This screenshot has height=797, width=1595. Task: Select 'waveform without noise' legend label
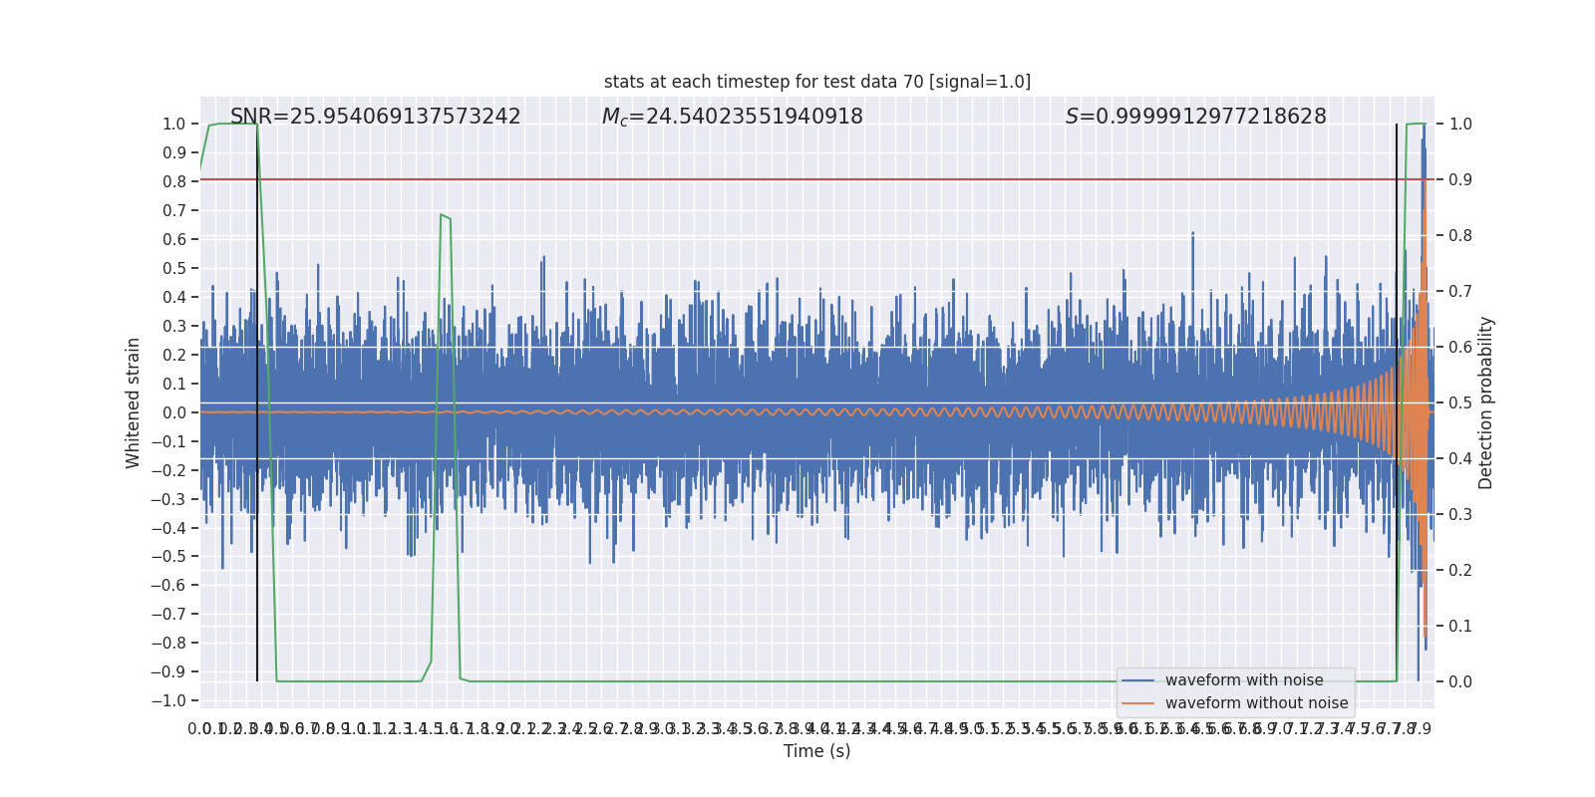coord(1256,703)
